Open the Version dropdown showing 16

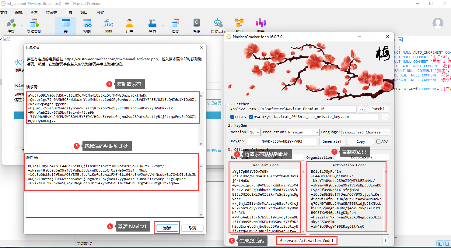click(x=255, y=132)
